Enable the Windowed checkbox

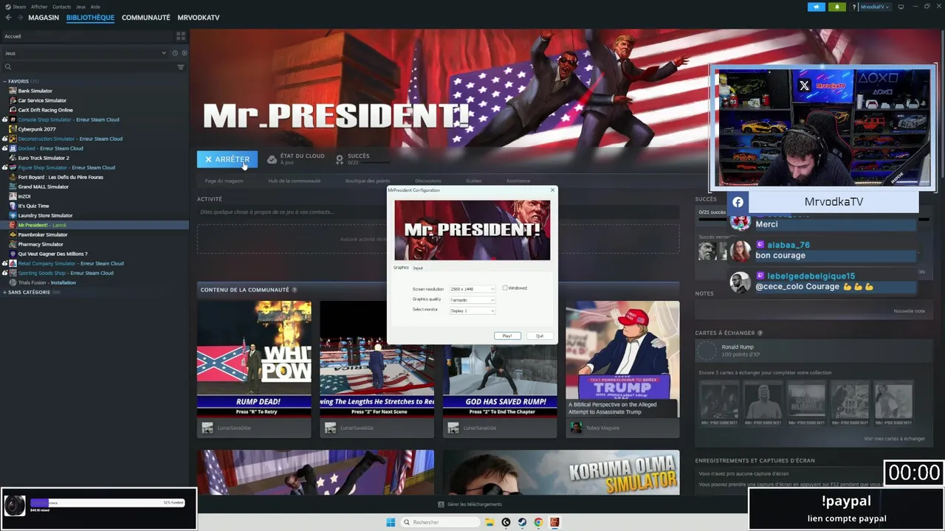tap(505, 288)
